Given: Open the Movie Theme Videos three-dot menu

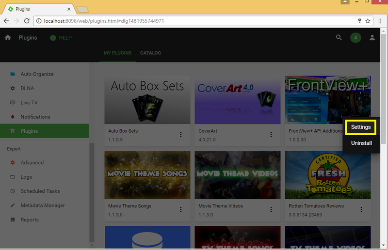Looking at the screenshot, I should point(271,210).
